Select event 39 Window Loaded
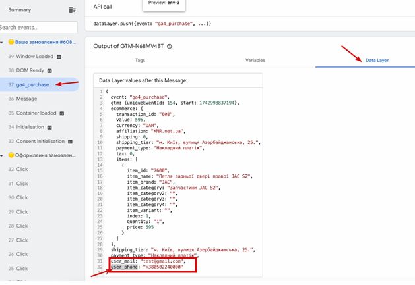 click(35, 57)
